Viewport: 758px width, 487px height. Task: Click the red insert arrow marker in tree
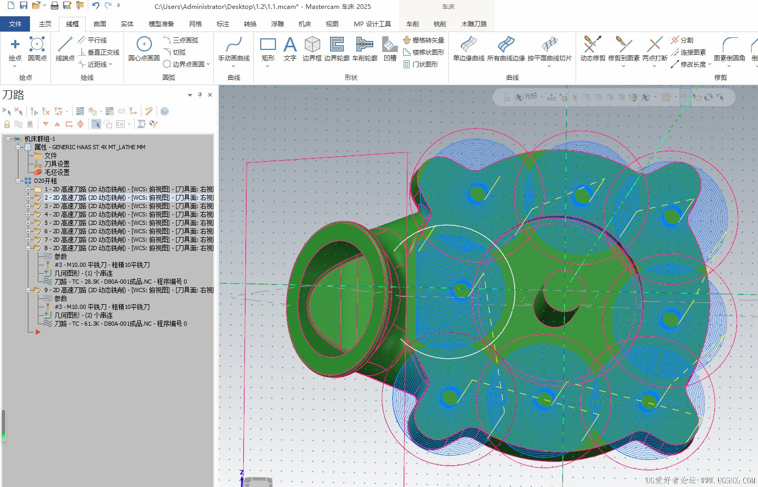[x=38, y=332]
